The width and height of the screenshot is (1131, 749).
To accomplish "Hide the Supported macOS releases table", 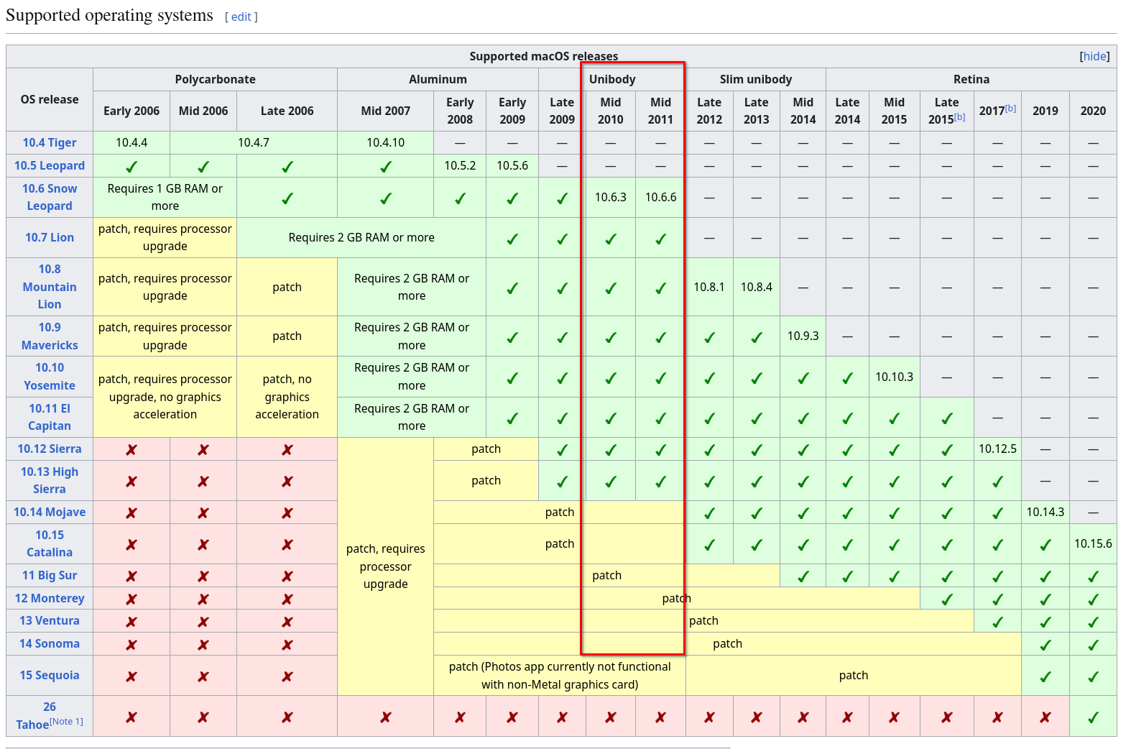I will (x=1094, y=56).
